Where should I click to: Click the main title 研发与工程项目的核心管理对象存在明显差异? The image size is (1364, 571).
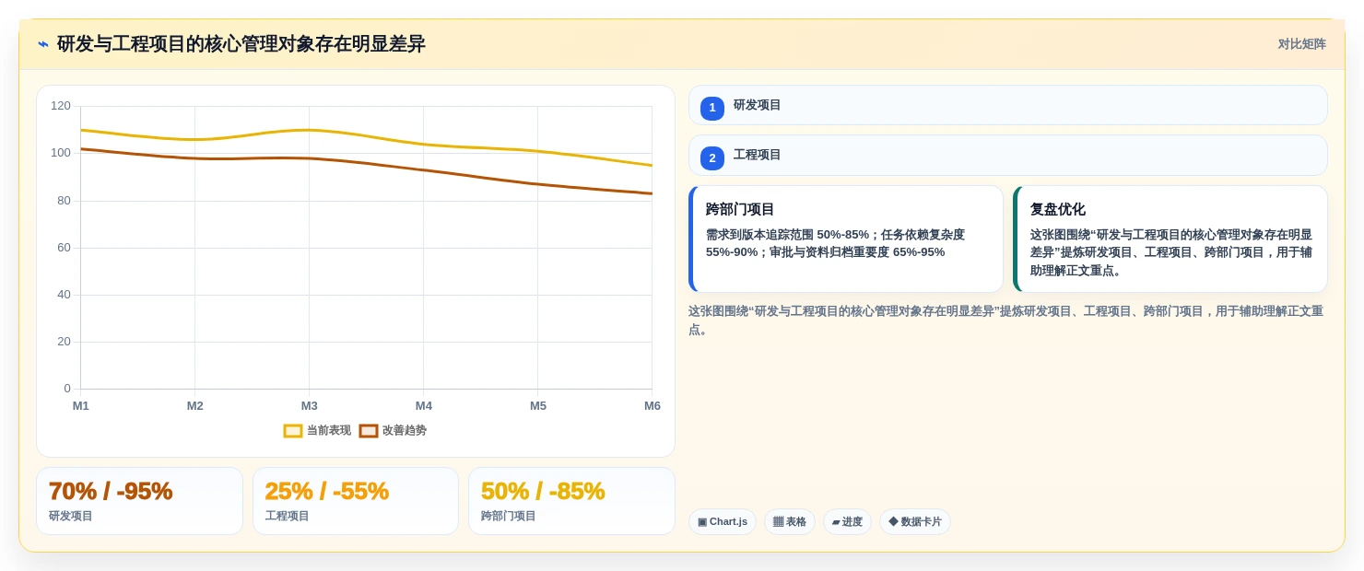[x=241, y=44]
